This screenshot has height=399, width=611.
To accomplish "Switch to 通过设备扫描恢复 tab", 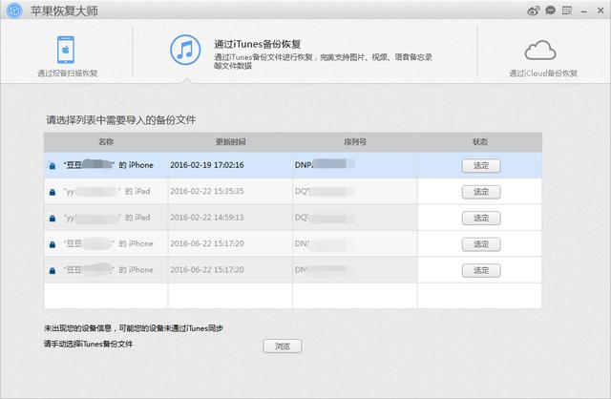I will coord(67,73).
